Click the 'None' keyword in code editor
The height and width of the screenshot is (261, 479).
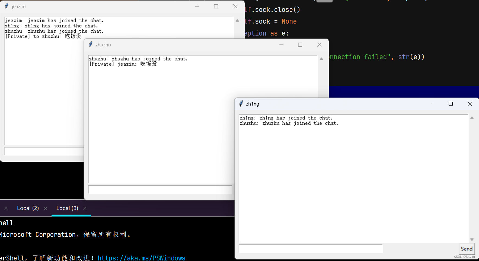pos(289,21)
